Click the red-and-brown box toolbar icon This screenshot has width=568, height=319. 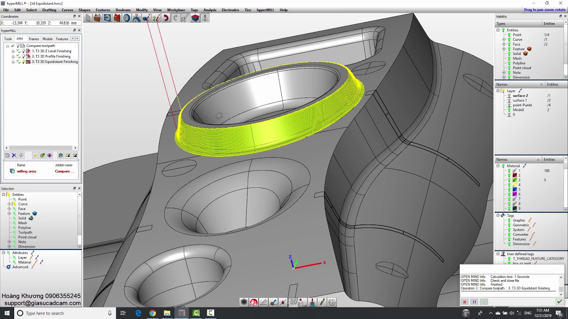tap(117, 18)
